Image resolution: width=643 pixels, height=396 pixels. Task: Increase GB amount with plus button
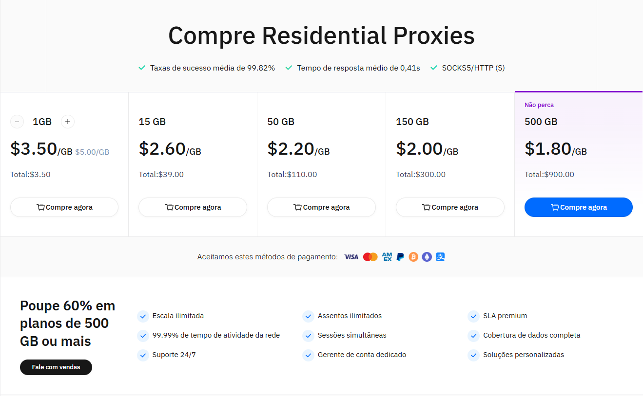(x=68, y=122)
